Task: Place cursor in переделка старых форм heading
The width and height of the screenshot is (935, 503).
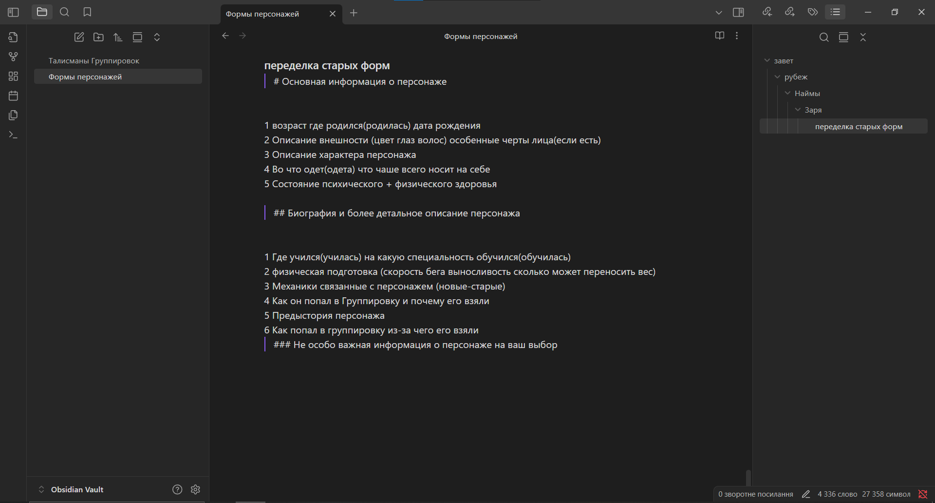Action: point(327,65)
